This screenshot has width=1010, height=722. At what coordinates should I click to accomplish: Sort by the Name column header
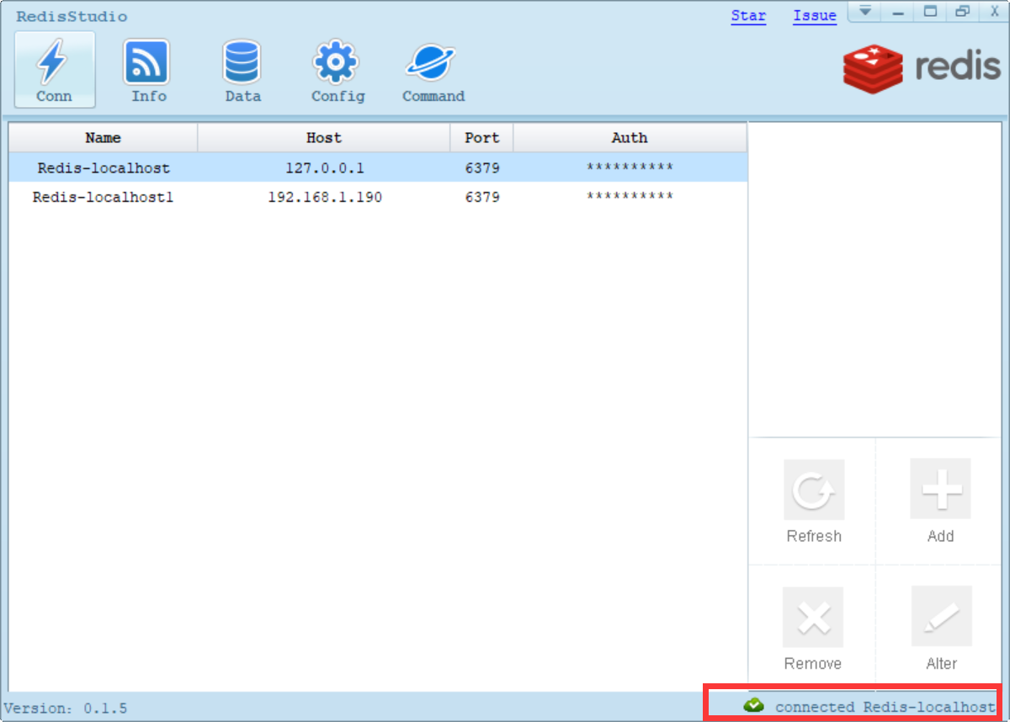103,137
